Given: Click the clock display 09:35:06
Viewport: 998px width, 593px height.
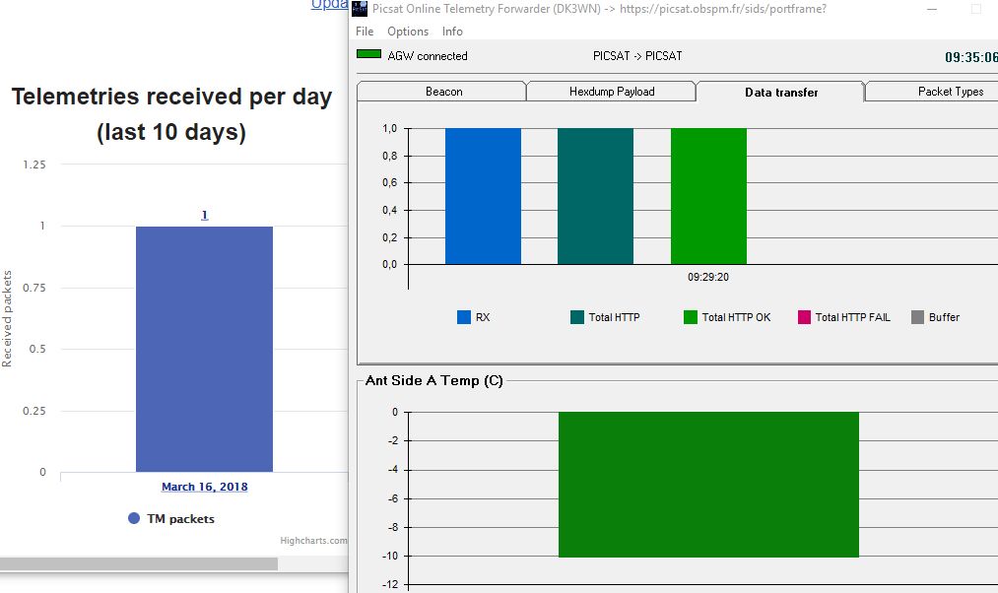Looking at the screenshot, I should coord(971,57).
